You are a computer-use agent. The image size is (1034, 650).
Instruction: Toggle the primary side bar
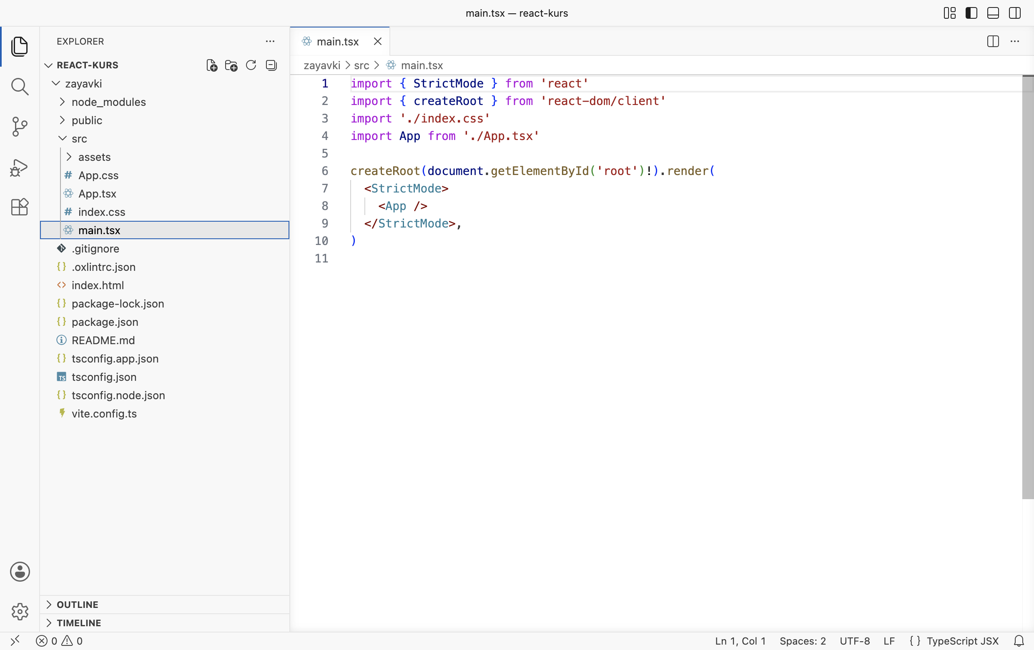pyautogui.click(x=971, y=13)
